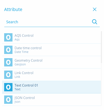Click the Date time control icon
Screen dimensions: 104x110
pos(8,50)
